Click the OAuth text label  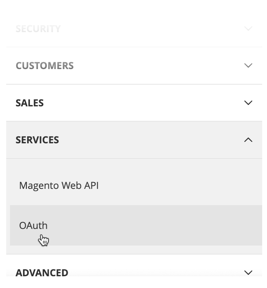pos(33,225)
